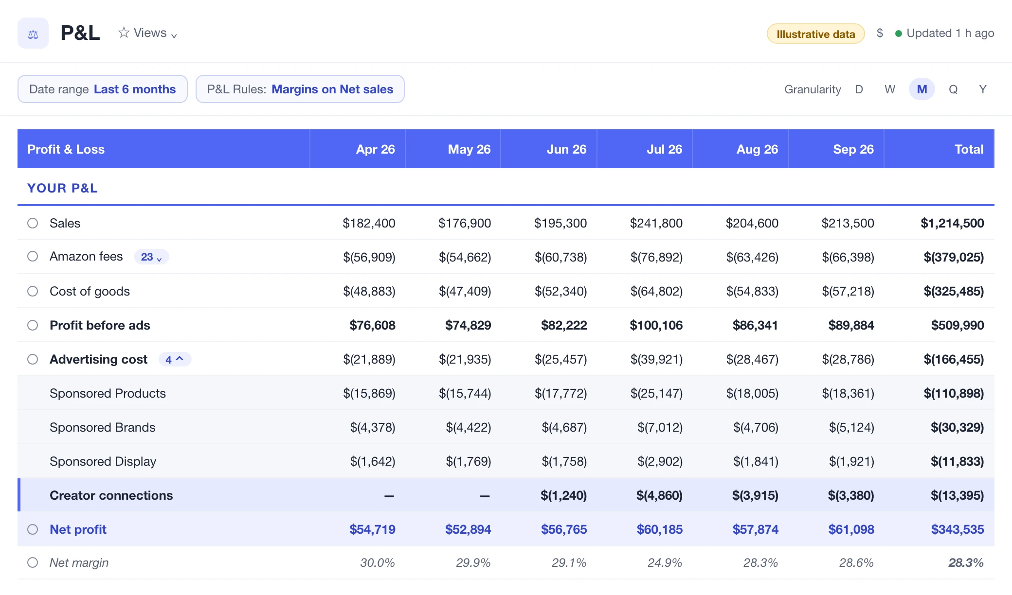
Task: Select the Net profit radio button
Action: pos(33,529)
